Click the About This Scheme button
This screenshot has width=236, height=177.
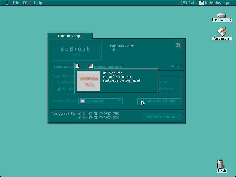[x=159, y=101]
